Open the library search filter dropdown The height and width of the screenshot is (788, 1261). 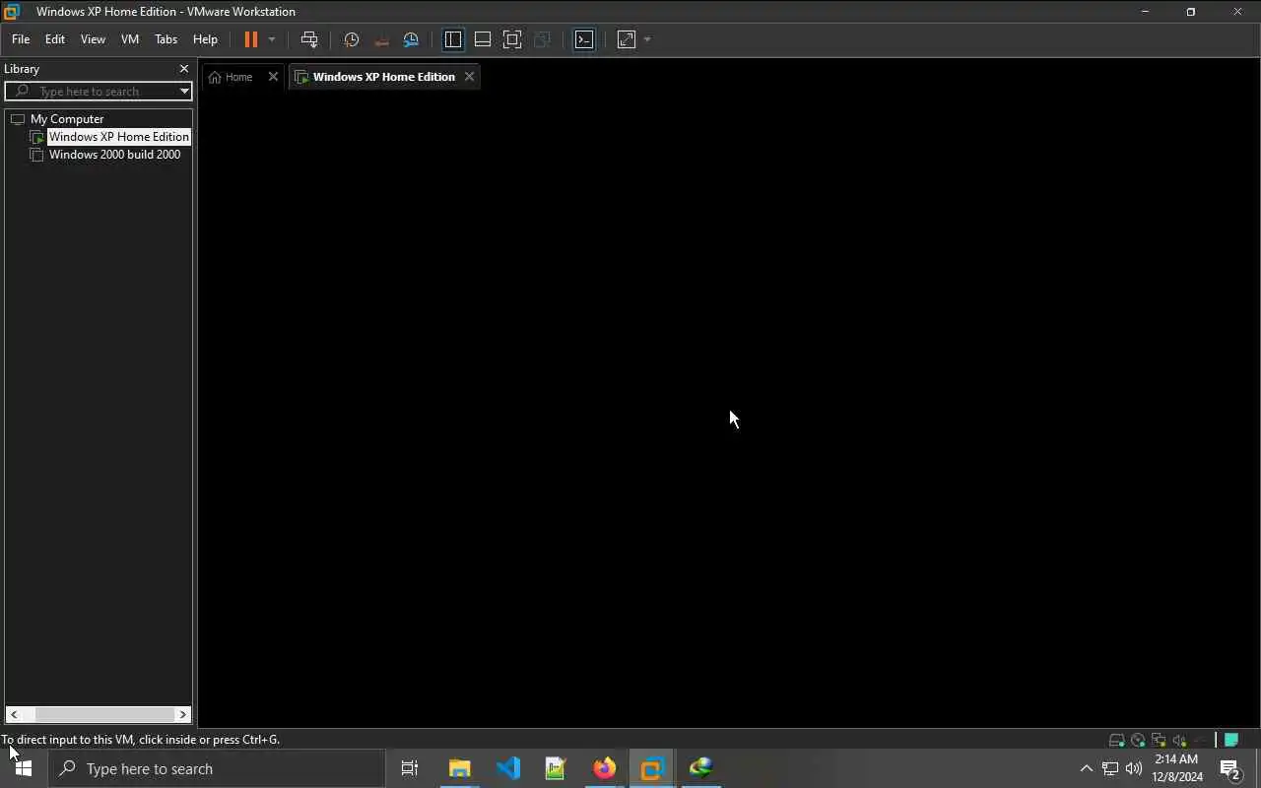tap(184, 92)
